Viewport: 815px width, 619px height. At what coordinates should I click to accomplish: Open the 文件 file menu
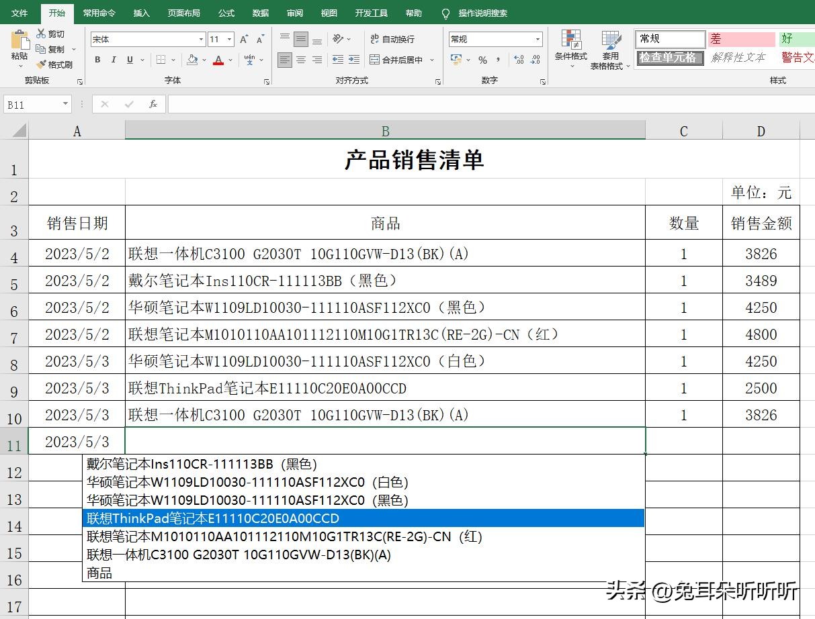[x=19, y=13]
